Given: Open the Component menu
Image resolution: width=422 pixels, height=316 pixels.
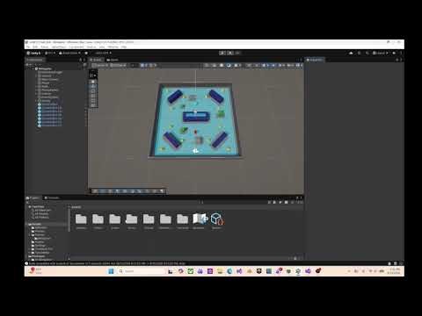Looking at the screenshot, I should 76,47.
